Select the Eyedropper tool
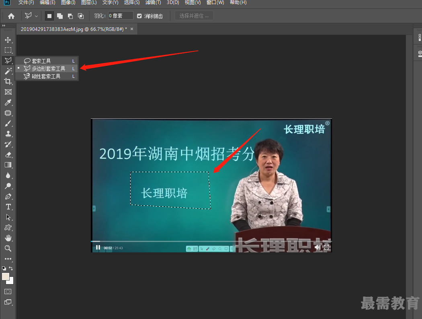The height and width of the screenshot is (319, 422). pos(8,102)
